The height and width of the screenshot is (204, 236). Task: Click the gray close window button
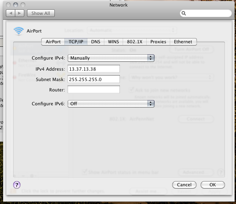point(8,5)
